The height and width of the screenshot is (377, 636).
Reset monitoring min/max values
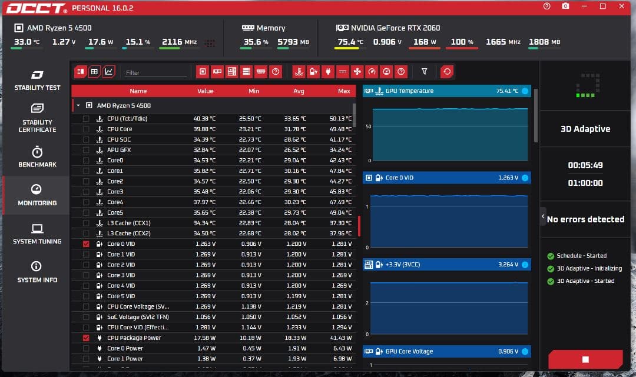(447, 72)
